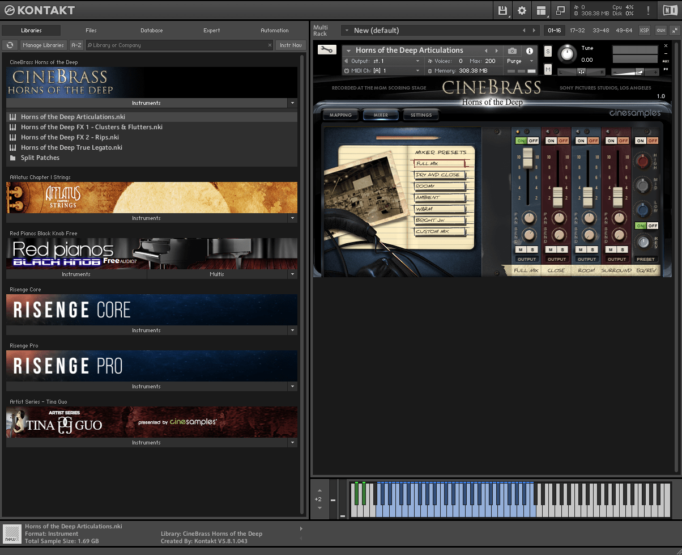Shift keyboard octave up
This screenshot has width=682, height=555.
click(x=319, y=490)
